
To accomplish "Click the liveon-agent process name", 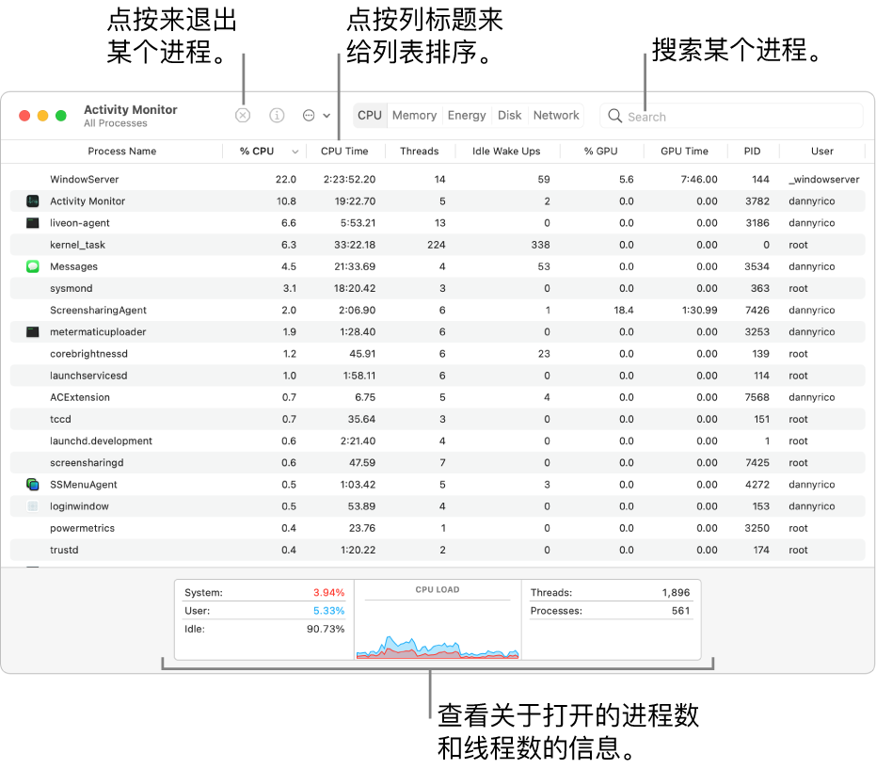I will coord(80,223).
